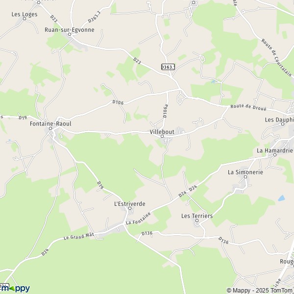The width and height of the screenshot is (294, 294).
Task: Select the Fontaine-Raoul place marker
Action: pyautogui.click(x=50, y=128)
